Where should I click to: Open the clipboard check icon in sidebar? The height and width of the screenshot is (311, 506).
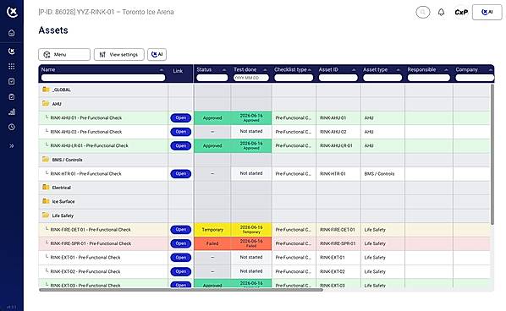coord(12,96)
